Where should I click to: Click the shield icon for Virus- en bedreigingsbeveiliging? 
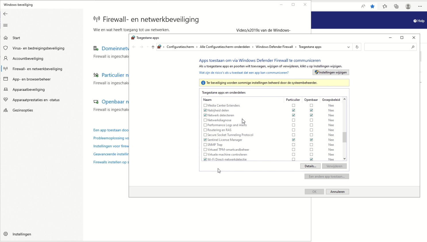click(x=6, y=48)
